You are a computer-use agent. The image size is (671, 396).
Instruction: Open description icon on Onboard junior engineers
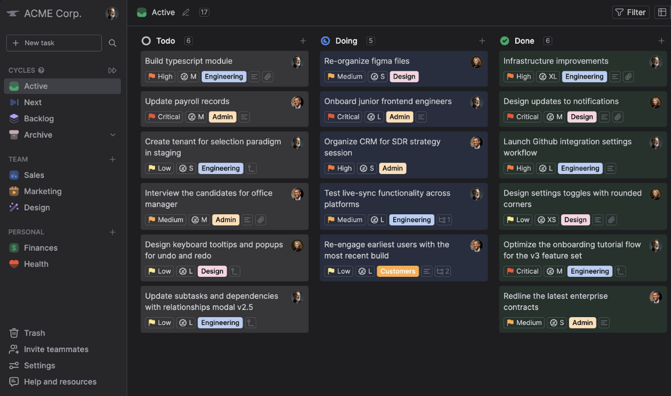pos(421,117)
